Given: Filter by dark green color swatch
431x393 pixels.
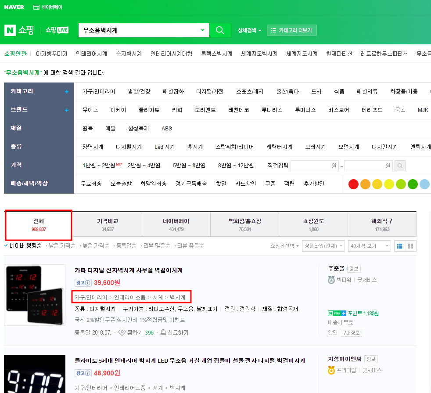Looking at the screenshot, I should click(413, 184).
